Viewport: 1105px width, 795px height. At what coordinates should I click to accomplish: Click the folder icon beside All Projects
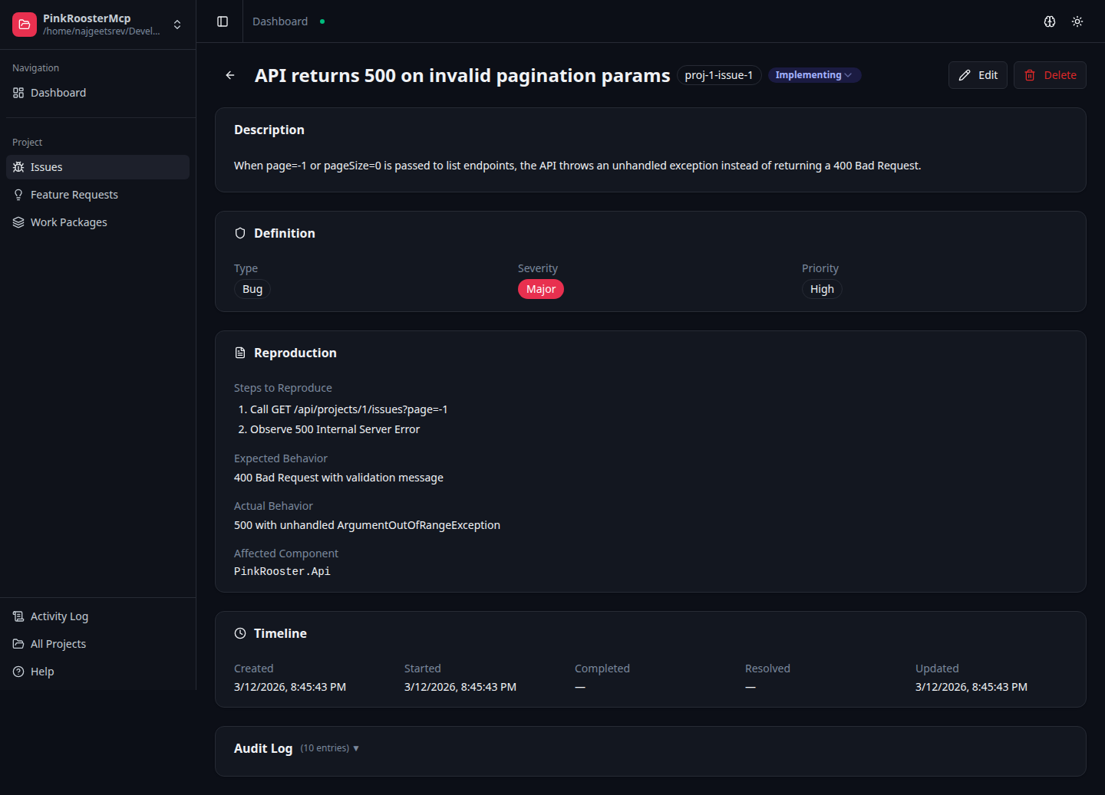click(18, 644)
